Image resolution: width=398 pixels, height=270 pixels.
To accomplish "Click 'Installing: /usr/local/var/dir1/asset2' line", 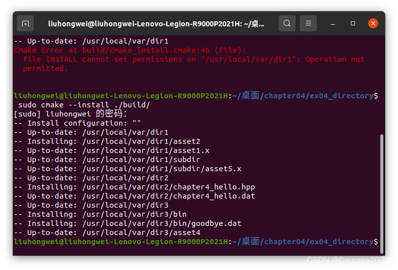I will [107, 141].
